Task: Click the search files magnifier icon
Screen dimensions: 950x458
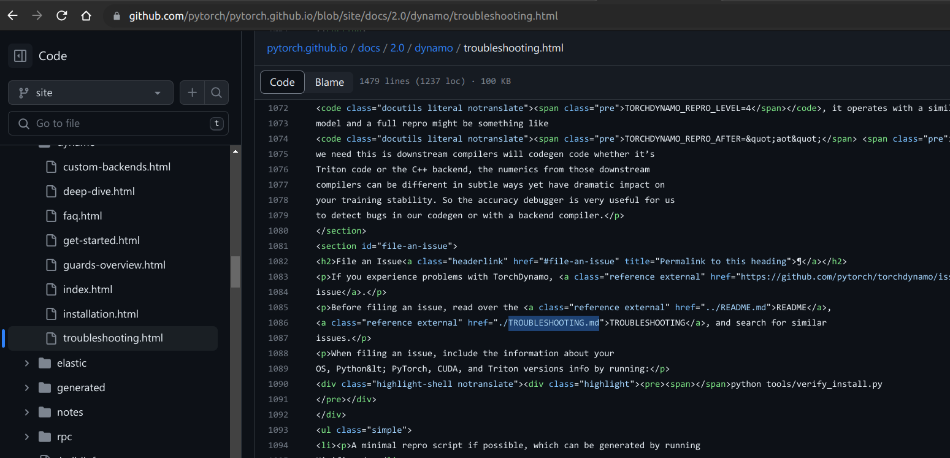Action: pos(216,93)
